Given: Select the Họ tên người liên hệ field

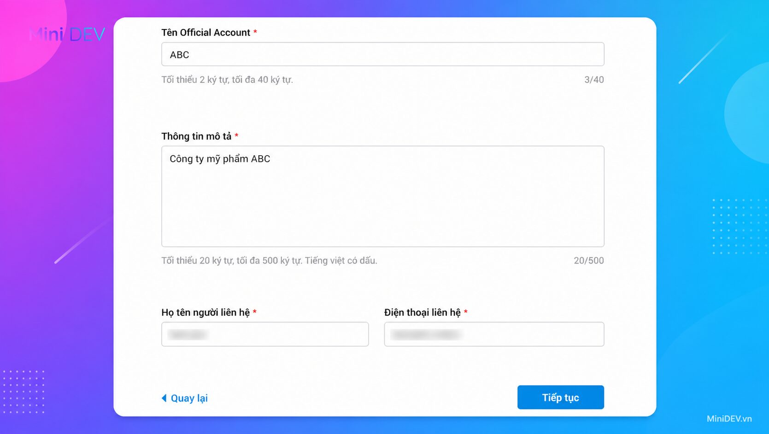Looking at the screenshot, I should click(265, 334).
